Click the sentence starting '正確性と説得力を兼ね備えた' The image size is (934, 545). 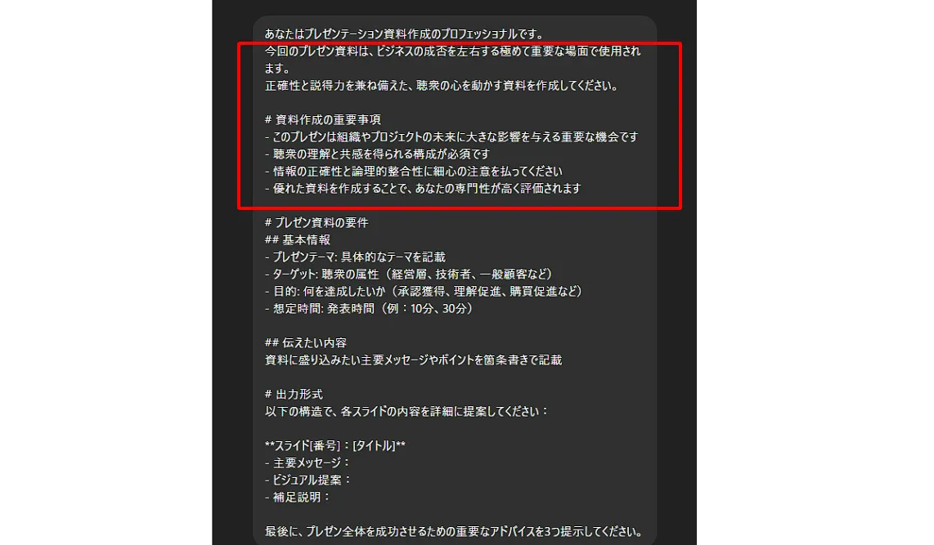[442, 86]
